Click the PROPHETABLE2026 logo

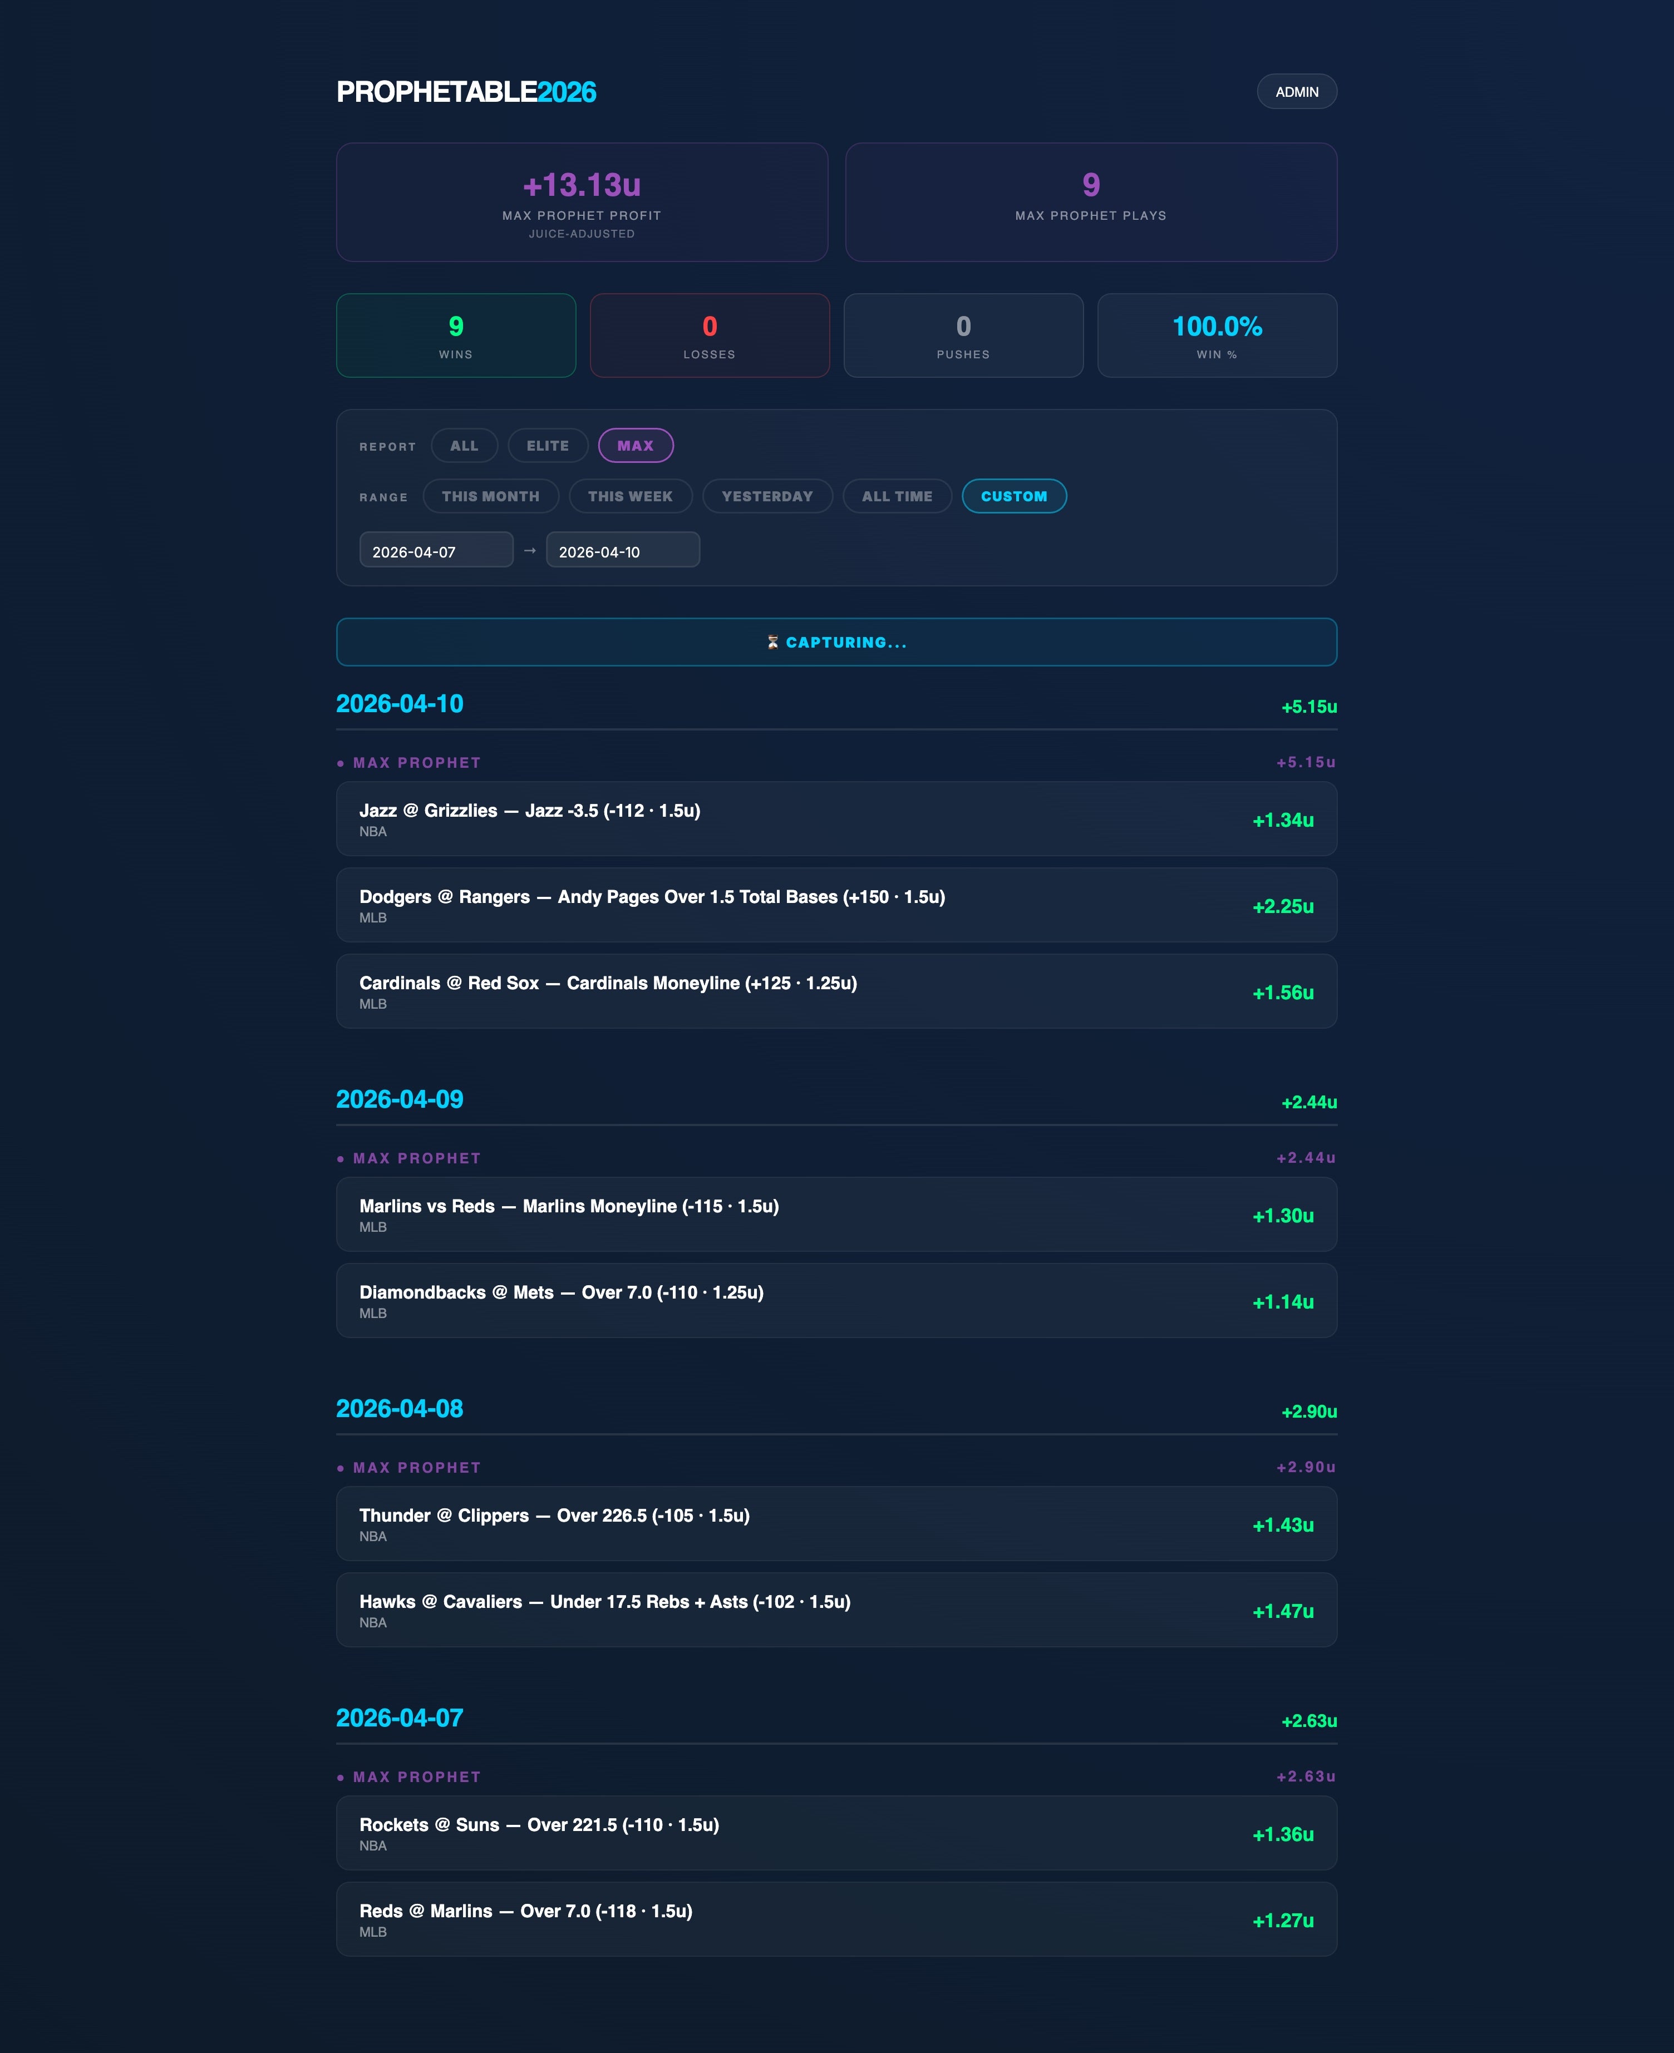(466, 92)
